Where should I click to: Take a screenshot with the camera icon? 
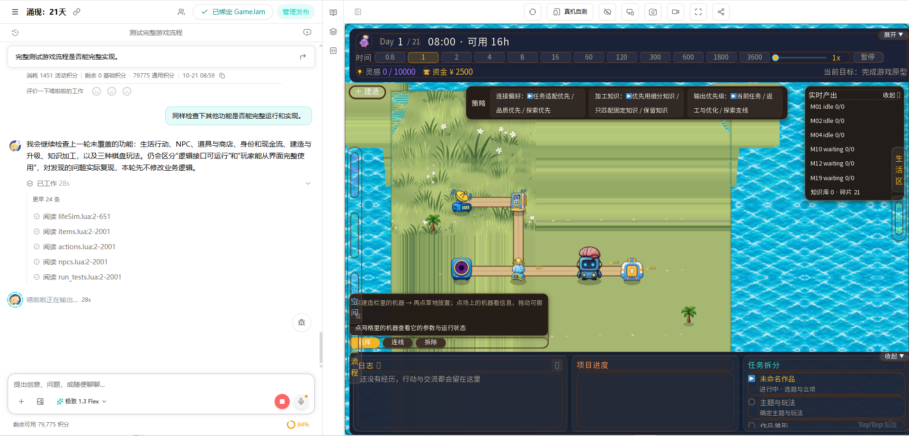pos(653,12)
